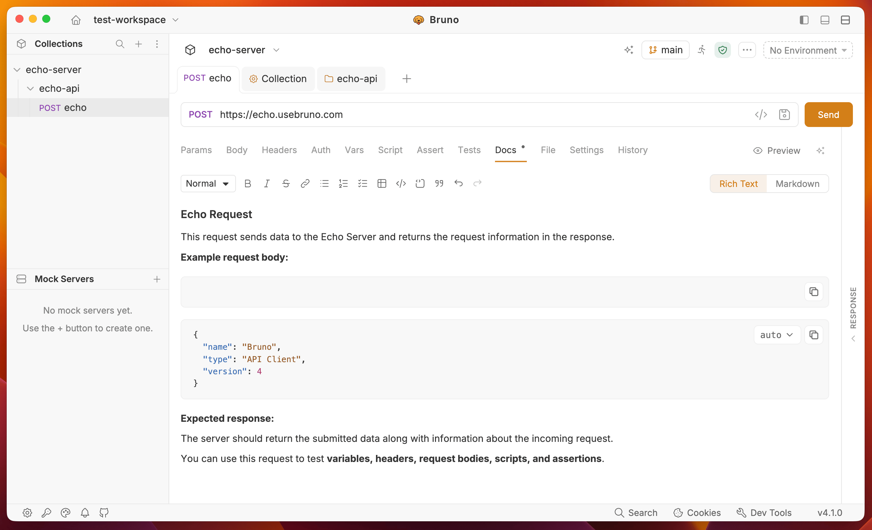This screenshot has height=530, width=872.
Task: Apply strikethrough formatting in docs editor
Action: pyautogui.click(x=286, y=184)
